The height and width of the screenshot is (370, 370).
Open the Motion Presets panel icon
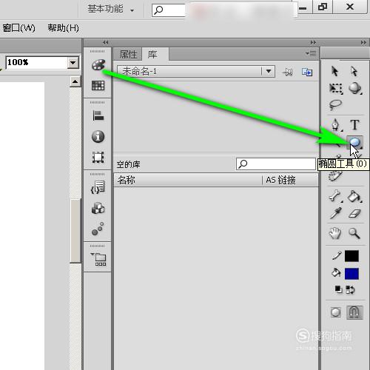[98, 229]
